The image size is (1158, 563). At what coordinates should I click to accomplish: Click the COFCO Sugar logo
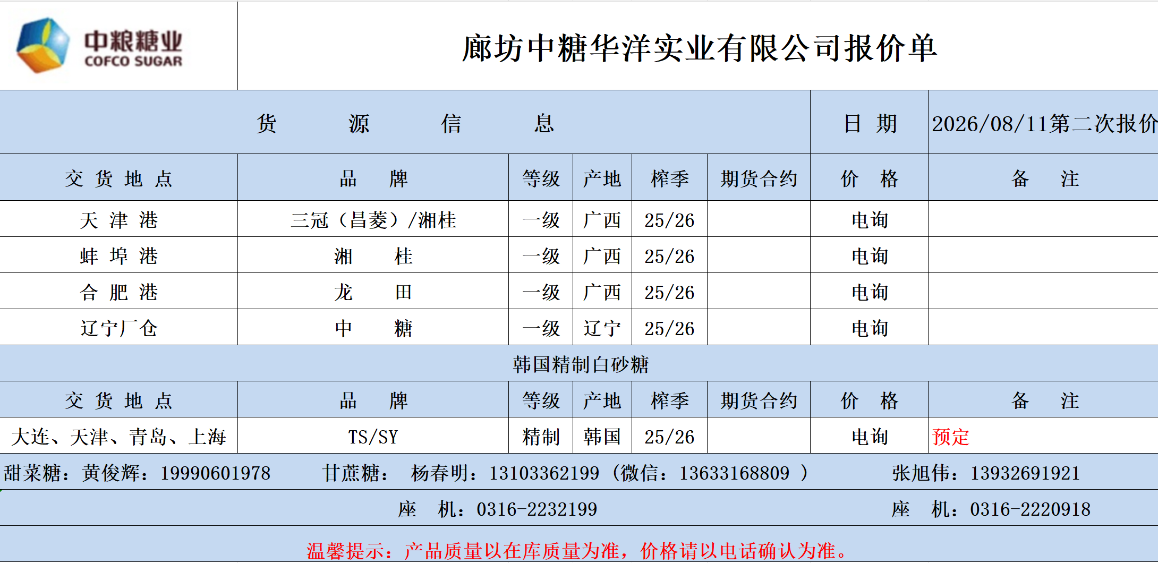tap(99, 46)
